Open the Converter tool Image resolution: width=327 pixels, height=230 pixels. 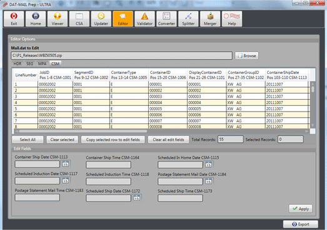pyautogui.click(x=166, y=19)
